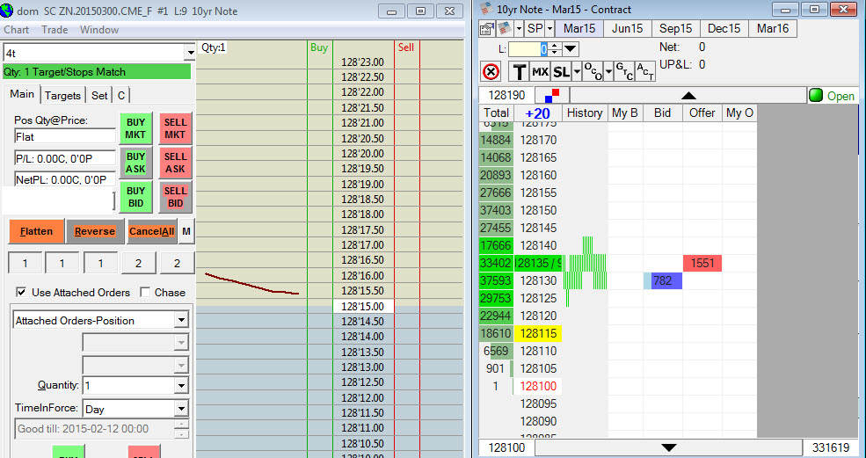
Task: Click the SELL ASK button
Action: [175, 163]
